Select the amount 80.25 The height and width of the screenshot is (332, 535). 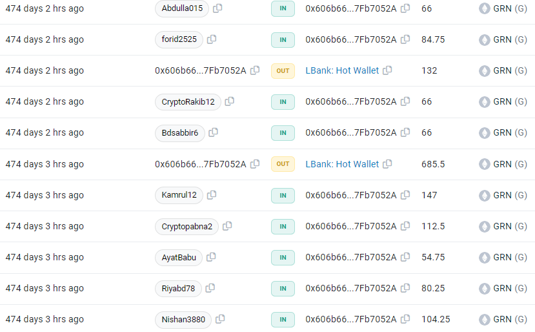pos(433,289)
